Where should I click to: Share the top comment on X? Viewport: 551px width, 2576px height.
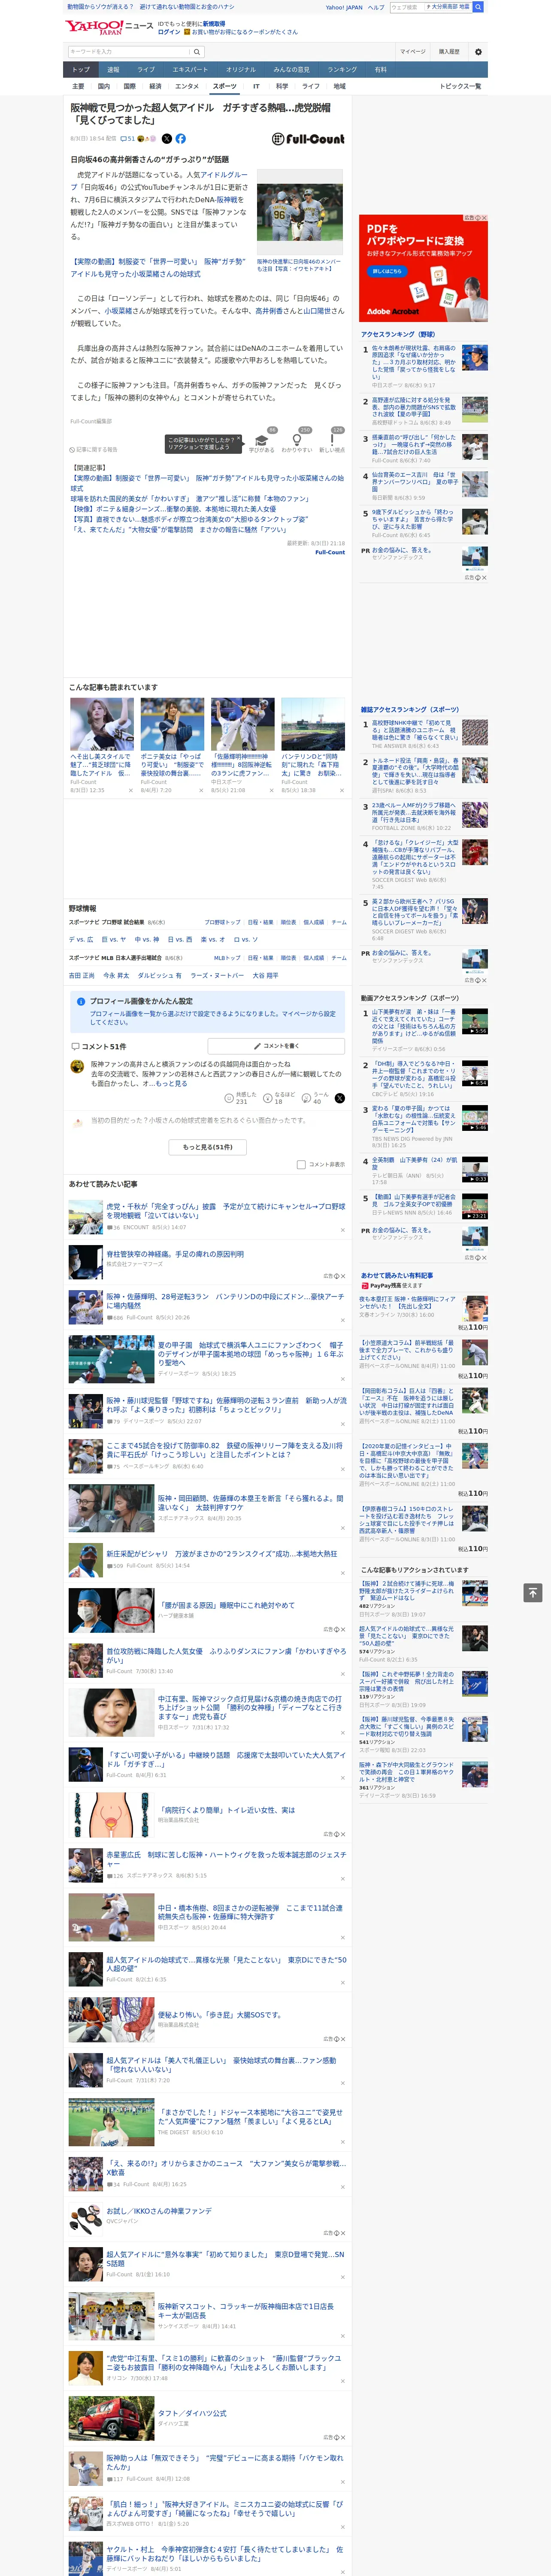click(x=339, y=1098)
